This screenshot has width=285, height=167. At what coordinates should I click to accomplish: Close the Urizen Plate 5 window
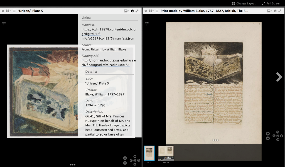click(x=3, y=11)
